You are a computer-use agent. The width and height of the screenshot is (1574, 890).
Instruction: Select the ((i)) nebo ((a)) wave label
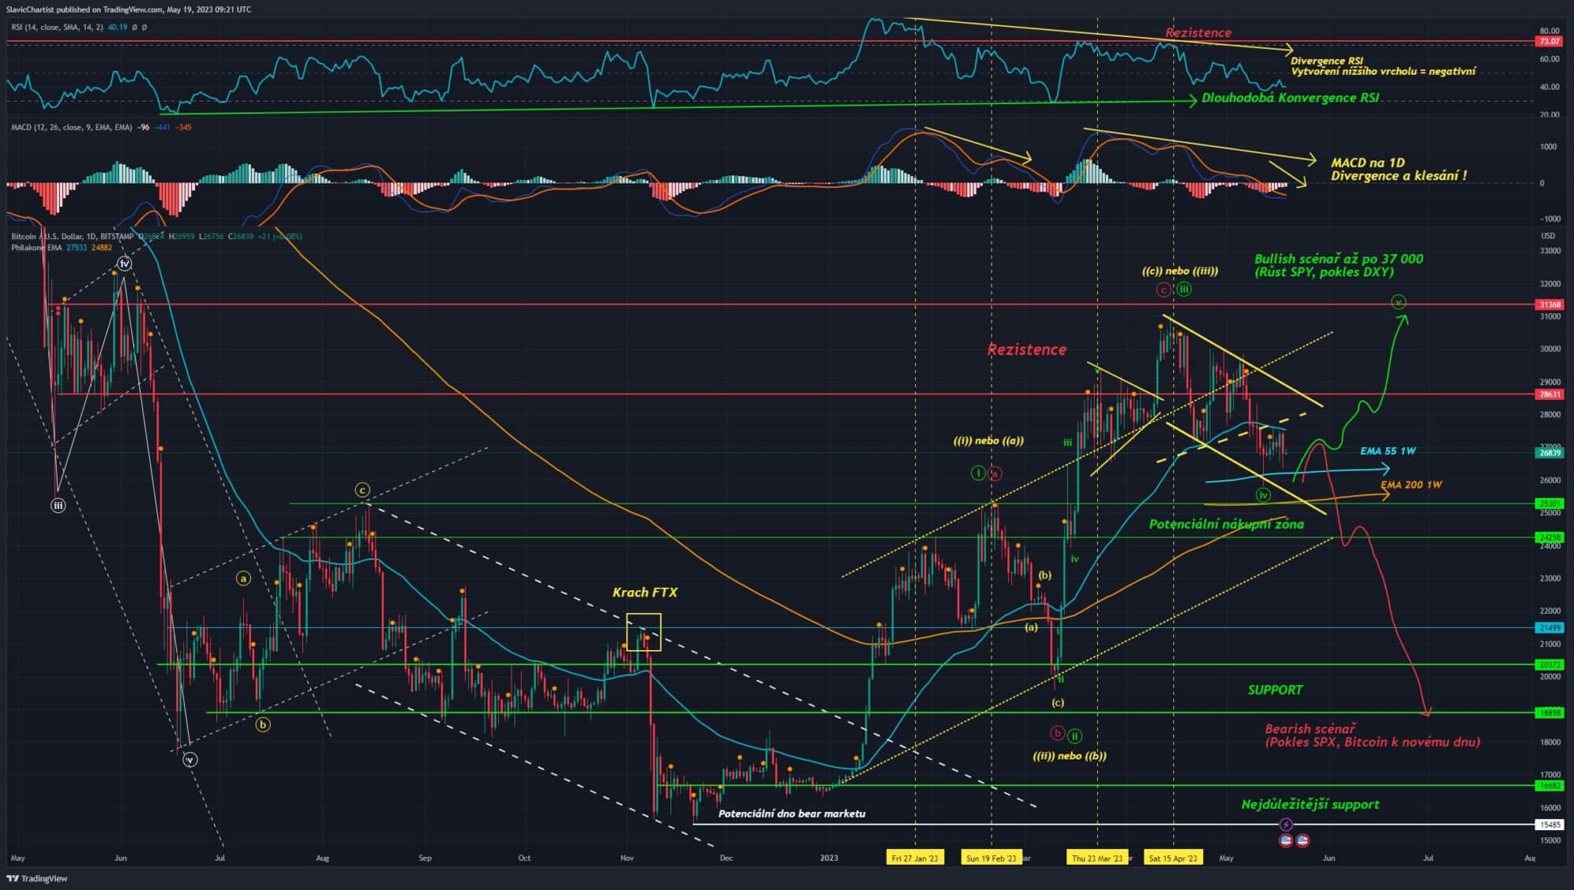(988, 441)
